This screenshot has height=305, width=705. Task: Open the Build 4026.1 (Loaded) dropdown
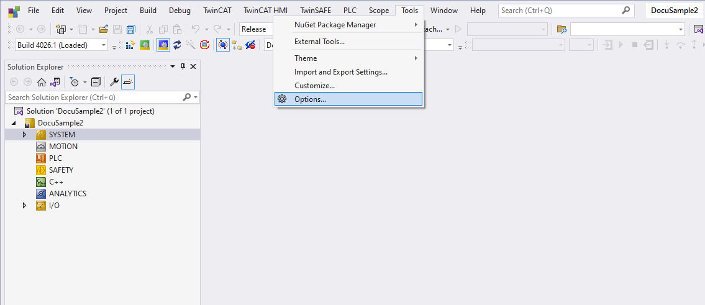click(x=104, y=45)
